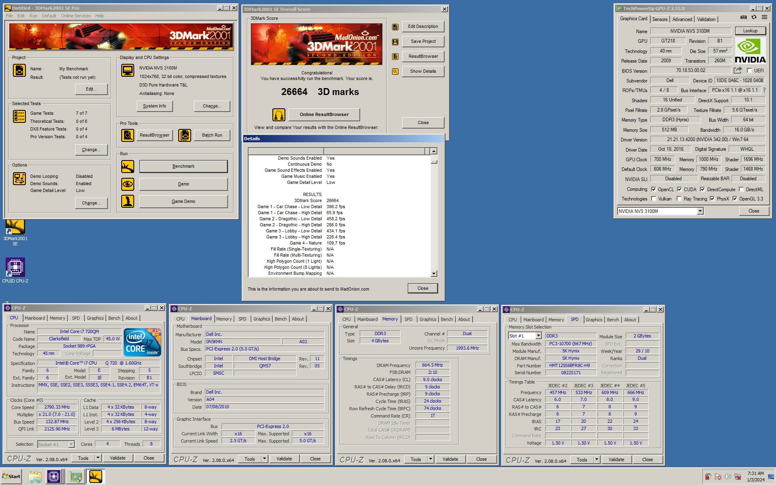Open the Online Services menu in 3DMark2001
This screenshot has height=485, width=776.
76,16
